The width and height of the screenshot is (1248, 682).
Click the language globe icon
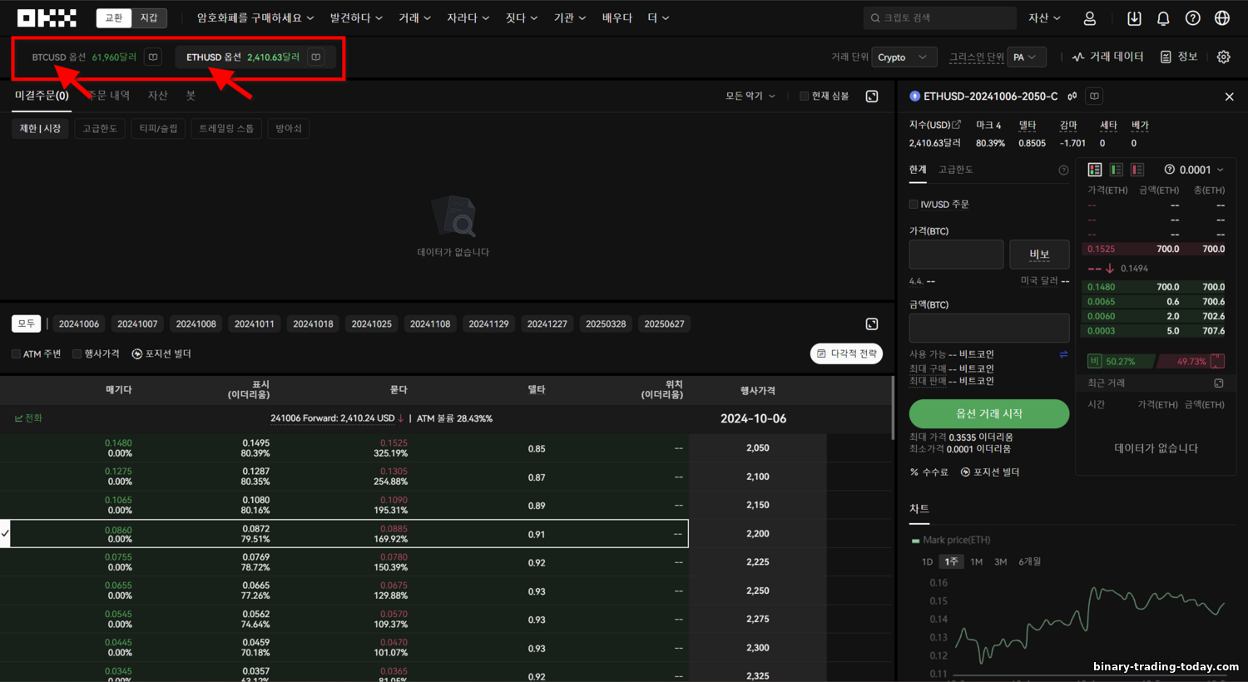pos(1222,18)
